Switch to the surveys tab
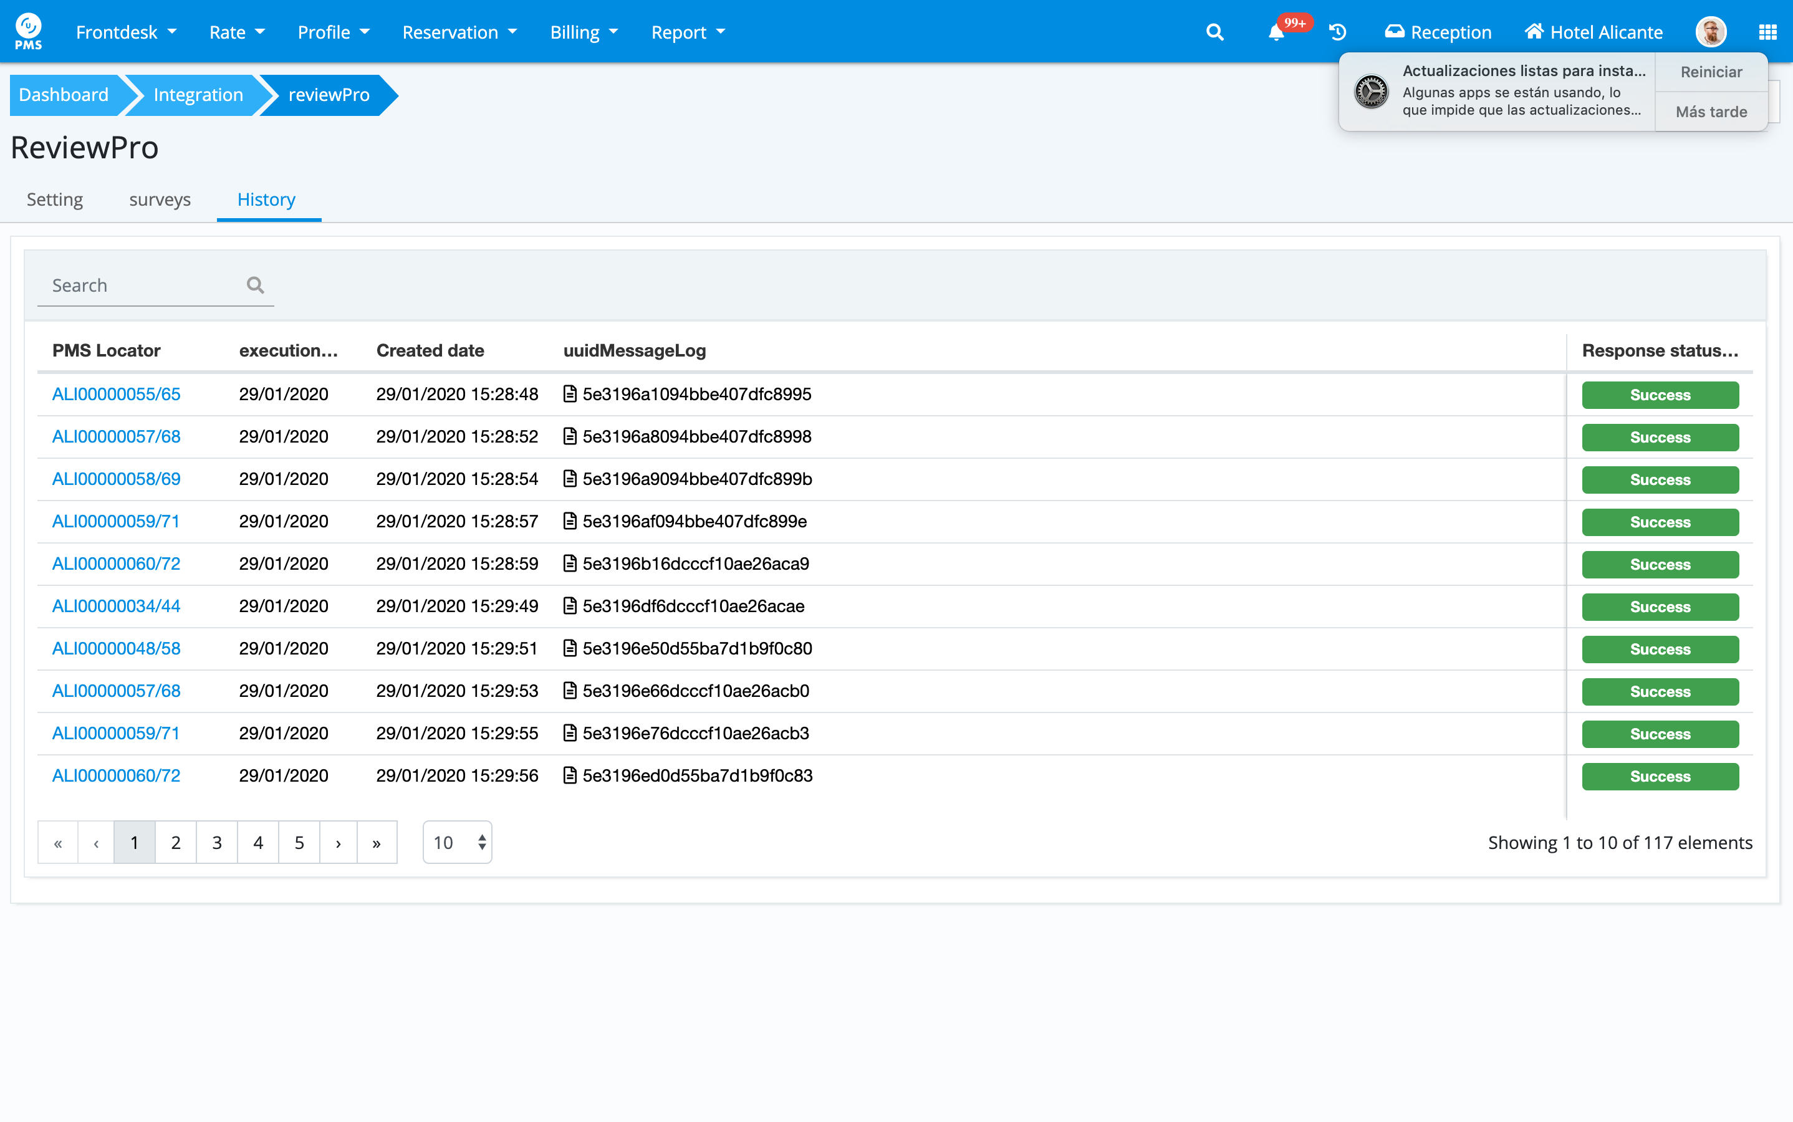 160,199
